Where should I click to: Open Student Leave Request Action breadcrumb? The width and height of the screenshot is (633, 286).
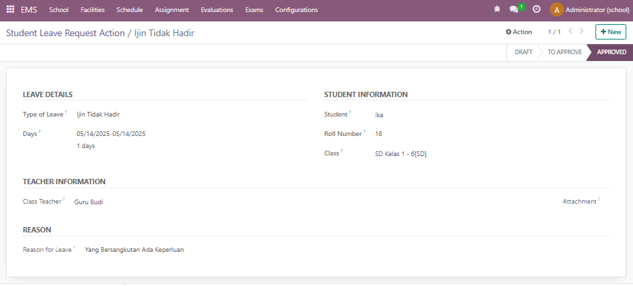click(x=66, y=33)
